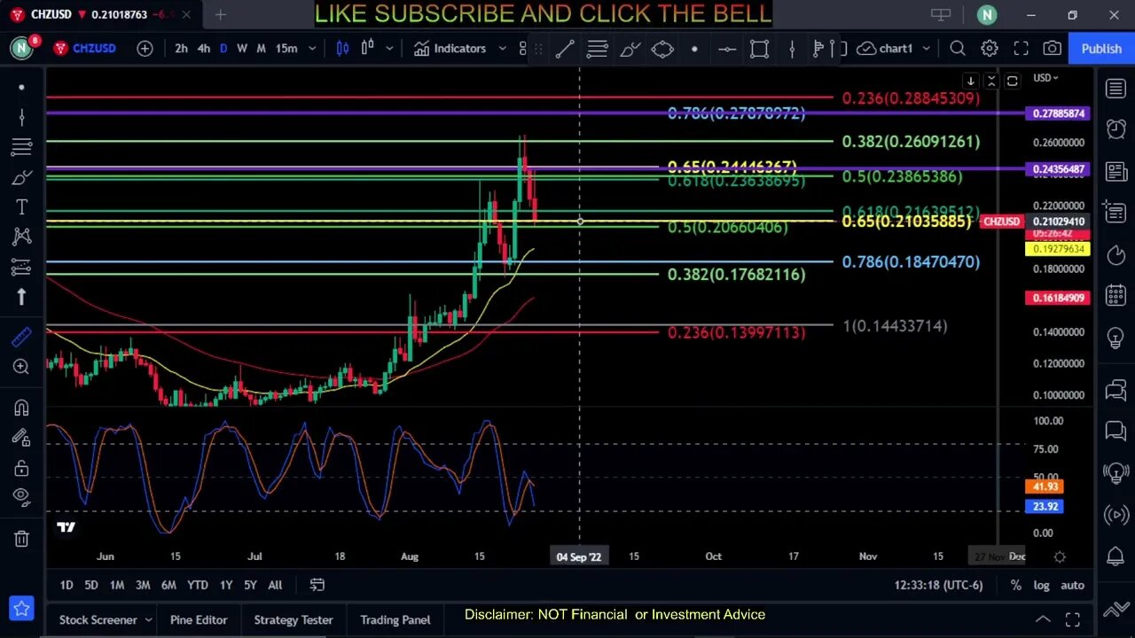Toggle hide all drawings eye icon
Screen dimensions: 1135x638
point(21,496)
